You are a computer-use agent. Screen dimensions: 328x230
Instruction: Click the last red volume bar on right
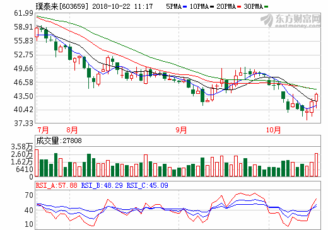[x=316, y=165]
